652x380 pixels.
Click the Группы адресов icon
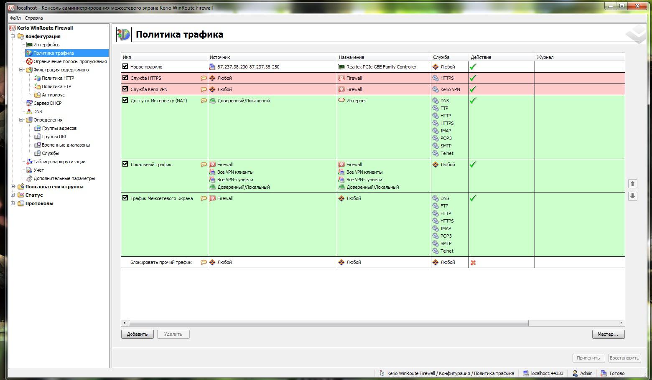(37, 128)
